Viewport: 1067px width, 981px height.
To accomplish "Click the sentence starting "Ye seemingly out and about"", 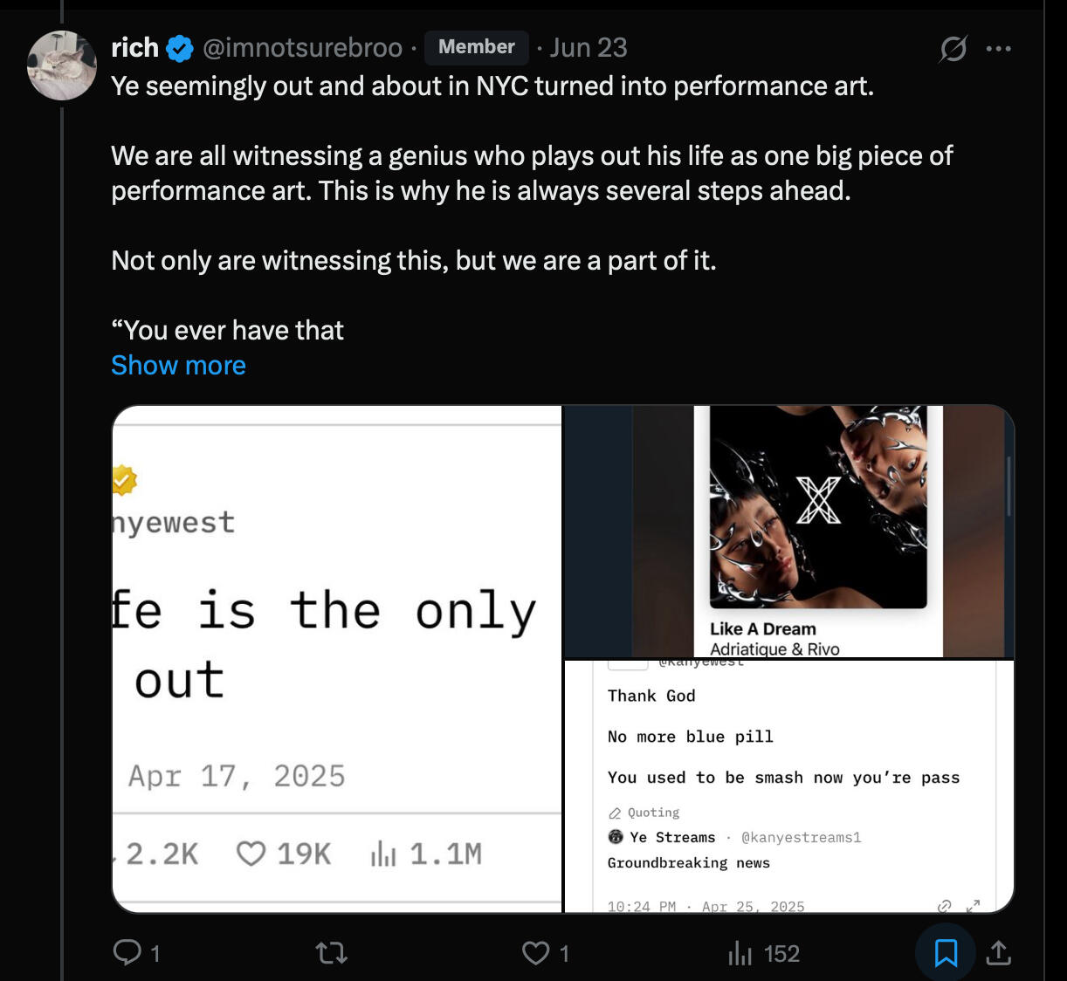I will (492, 86).
